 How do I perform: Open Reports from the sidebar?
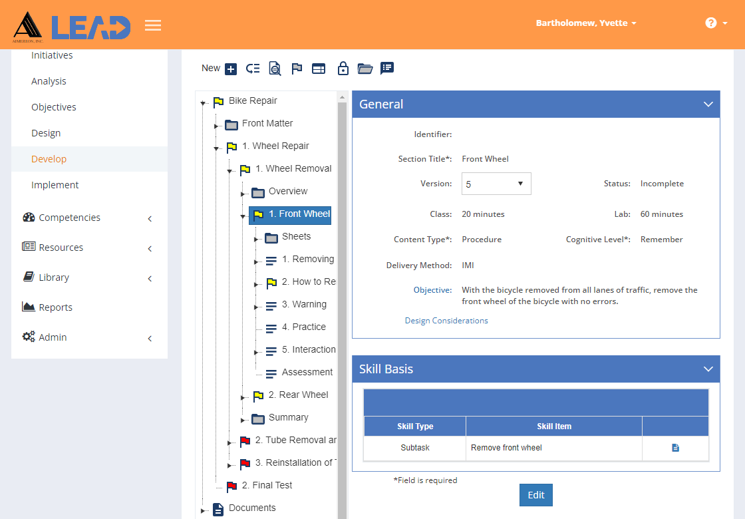click(x=56, y=307)
